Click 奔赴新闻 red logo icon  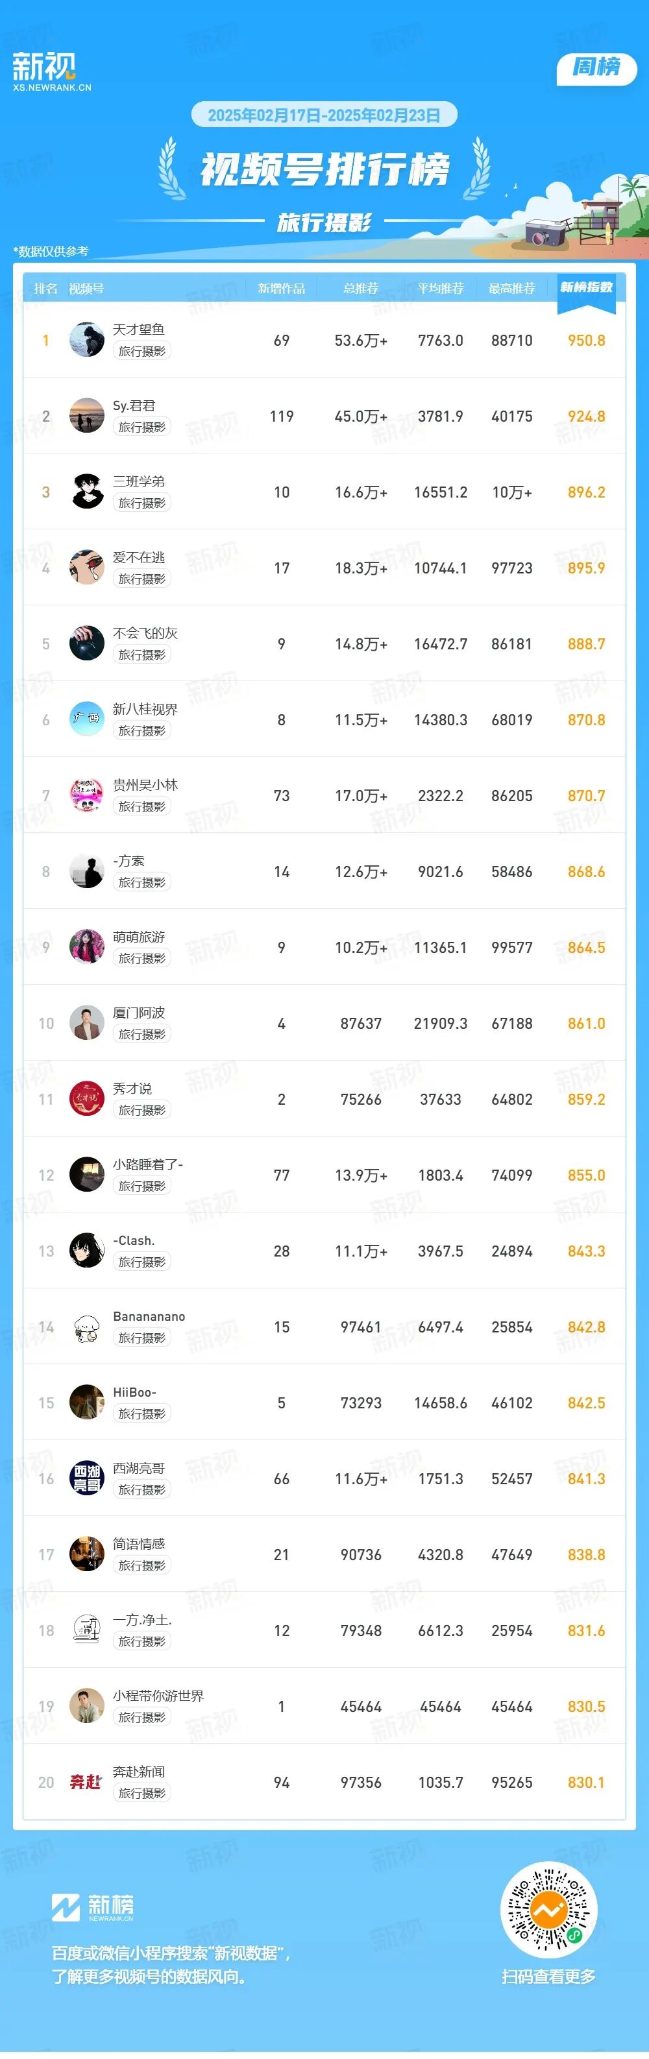click(86, 1783)
